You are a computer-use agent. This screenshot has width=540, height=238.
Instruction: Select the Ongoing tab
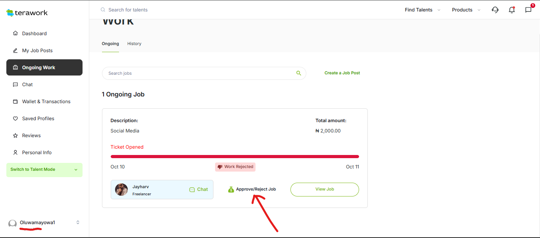(x=110, y=43)
